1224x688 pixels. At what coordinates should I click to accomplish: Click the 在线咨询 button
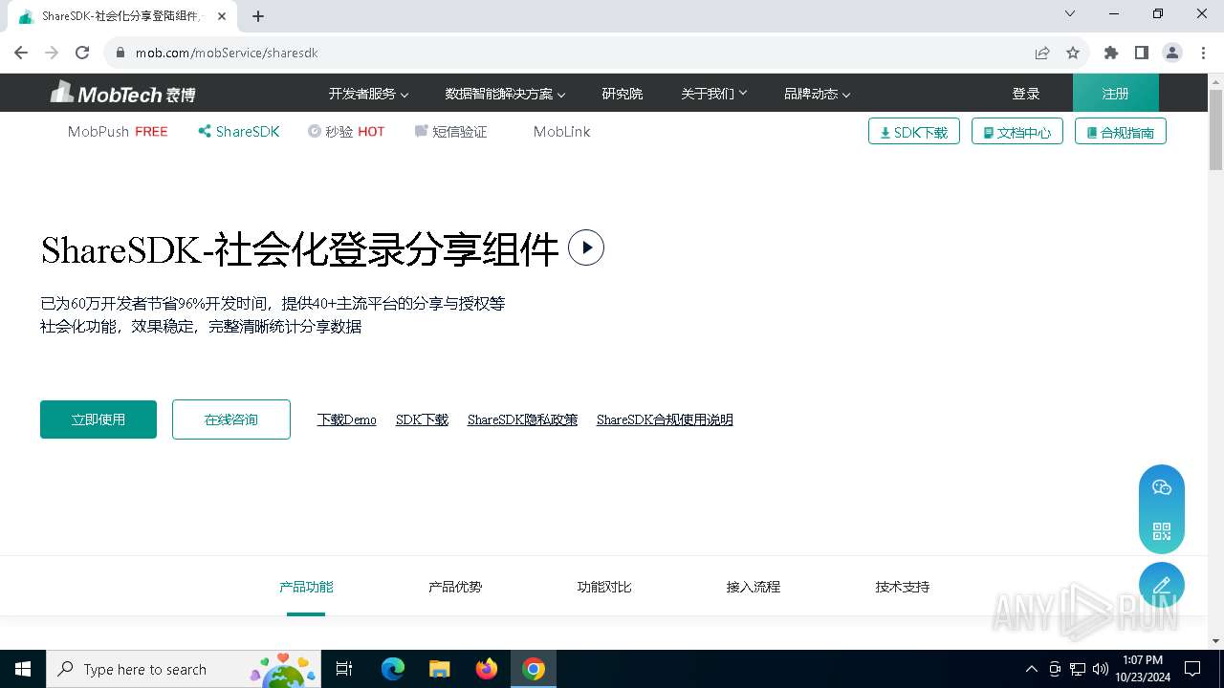coord(231,419)
